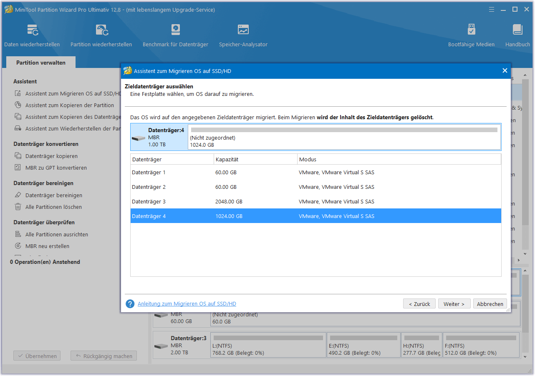This screenshot has width=535, height=376.
Task: Click Alle Partitionen löschen trash icon
Action: [x=18, y=207]
